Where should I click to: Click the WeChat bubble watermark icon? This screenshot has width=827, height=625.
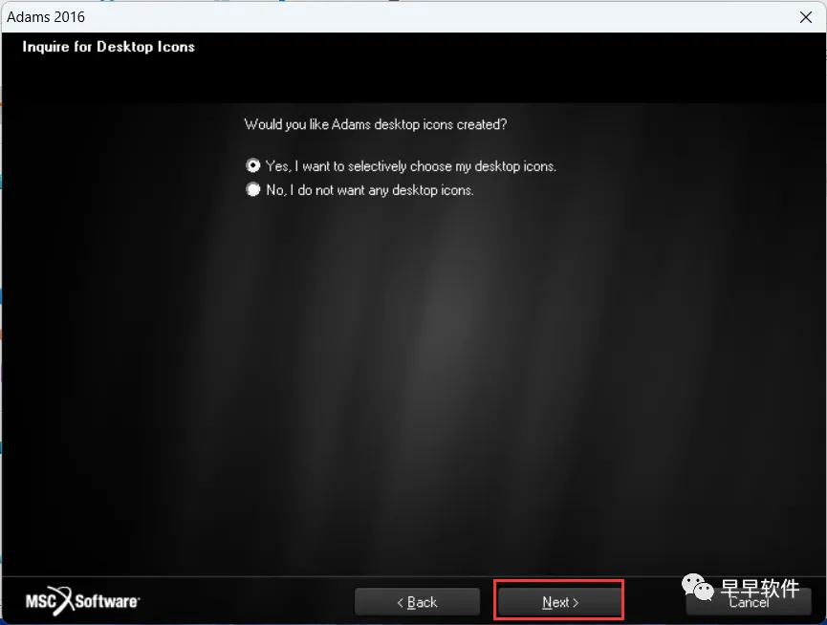click(x=697, y=587)
